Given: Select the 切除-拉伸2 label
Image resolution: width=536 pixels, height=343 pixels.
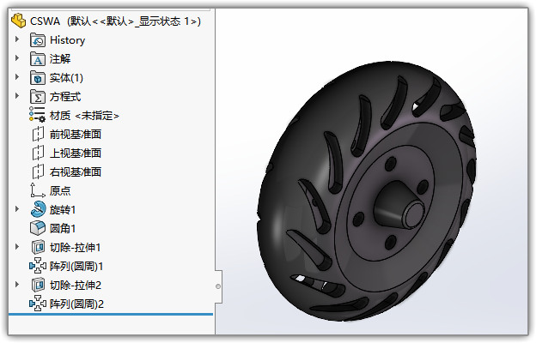Looking at the screenshot, I should coord(76,285).
